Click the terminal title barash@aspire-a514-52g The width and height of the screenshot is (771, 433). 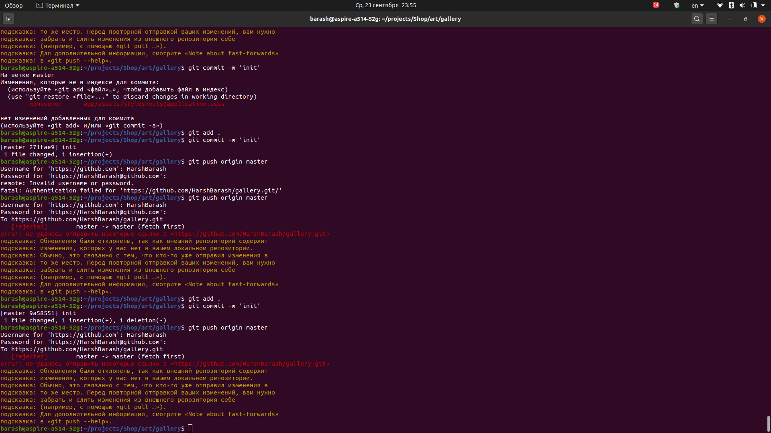coord(385,19)
